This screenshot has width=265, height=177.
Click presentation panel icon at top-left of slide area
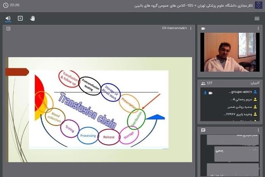pyautogui.click(x=8, y=29)
